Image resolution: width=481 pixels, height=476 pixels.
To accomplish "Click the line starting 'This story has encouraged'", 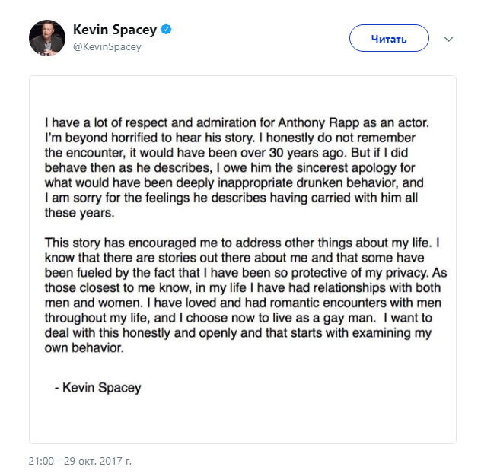I will (x=242, y=243).
